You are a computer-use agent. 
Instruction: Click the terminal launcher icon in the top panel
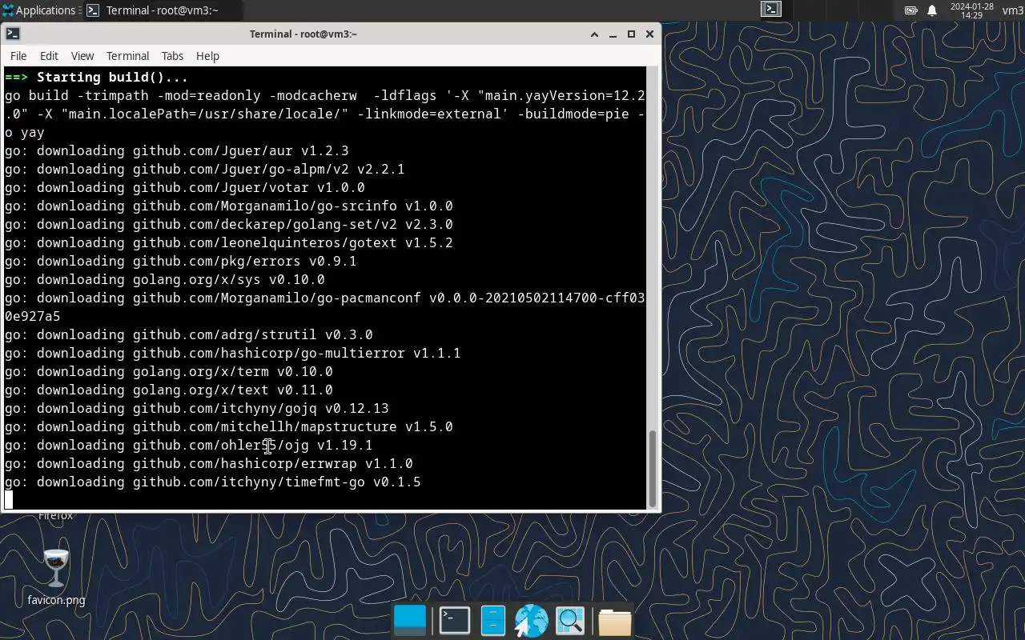pos(770,10)
